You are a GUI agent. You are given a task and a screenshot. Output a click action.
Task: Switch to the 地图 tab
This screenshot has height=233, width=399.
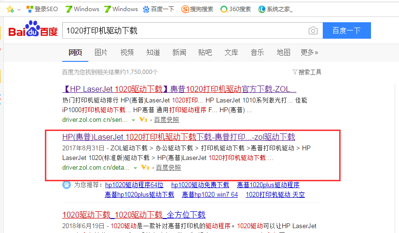[283, 52]
